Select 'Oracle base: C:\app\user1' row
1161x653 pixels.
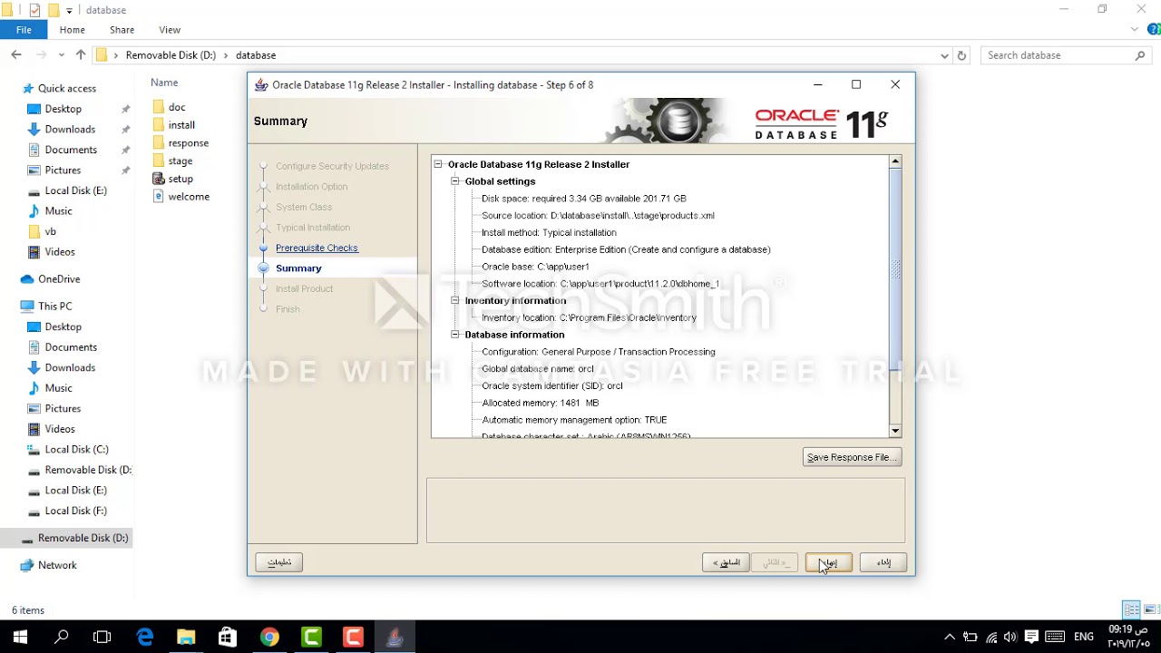[535, 267]
